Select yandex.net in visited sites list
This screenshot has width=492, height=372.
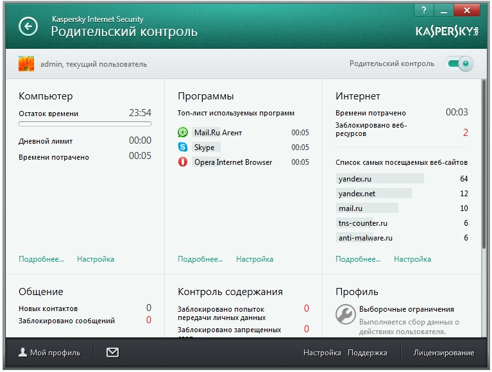[x=402, y=193]
